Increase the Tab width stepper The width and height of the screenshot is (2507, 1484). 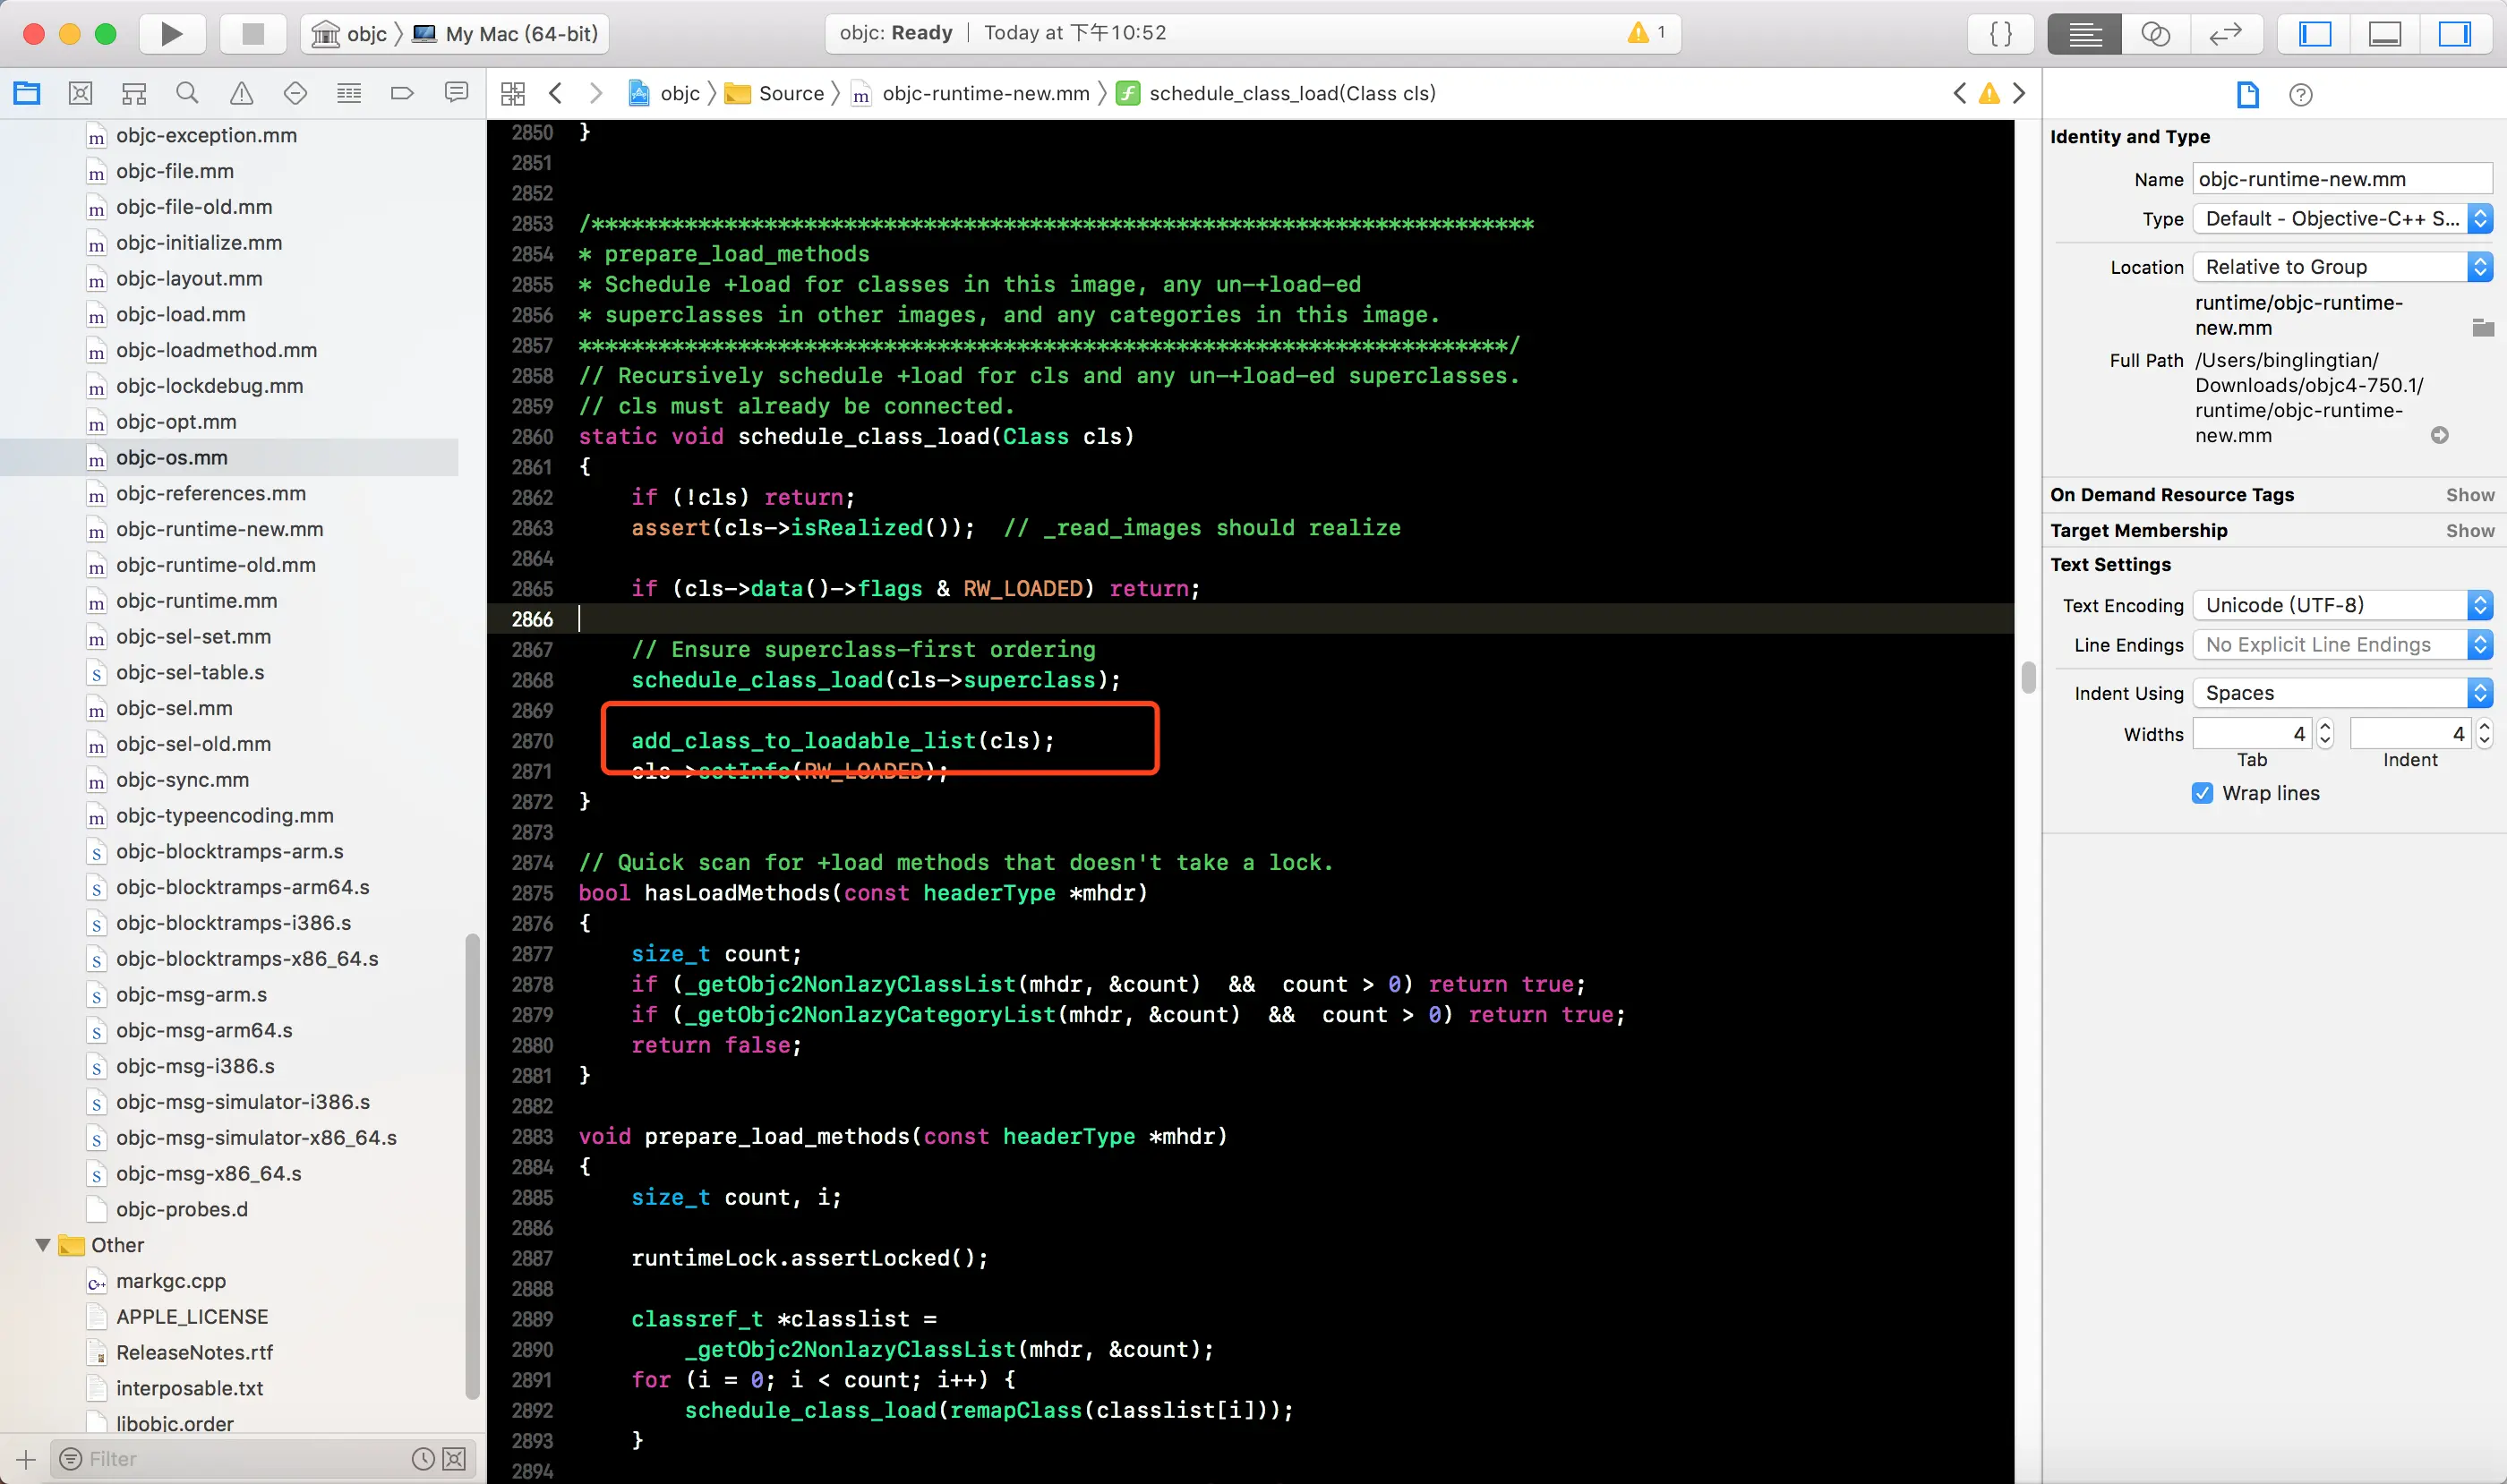coord(2325,726)
